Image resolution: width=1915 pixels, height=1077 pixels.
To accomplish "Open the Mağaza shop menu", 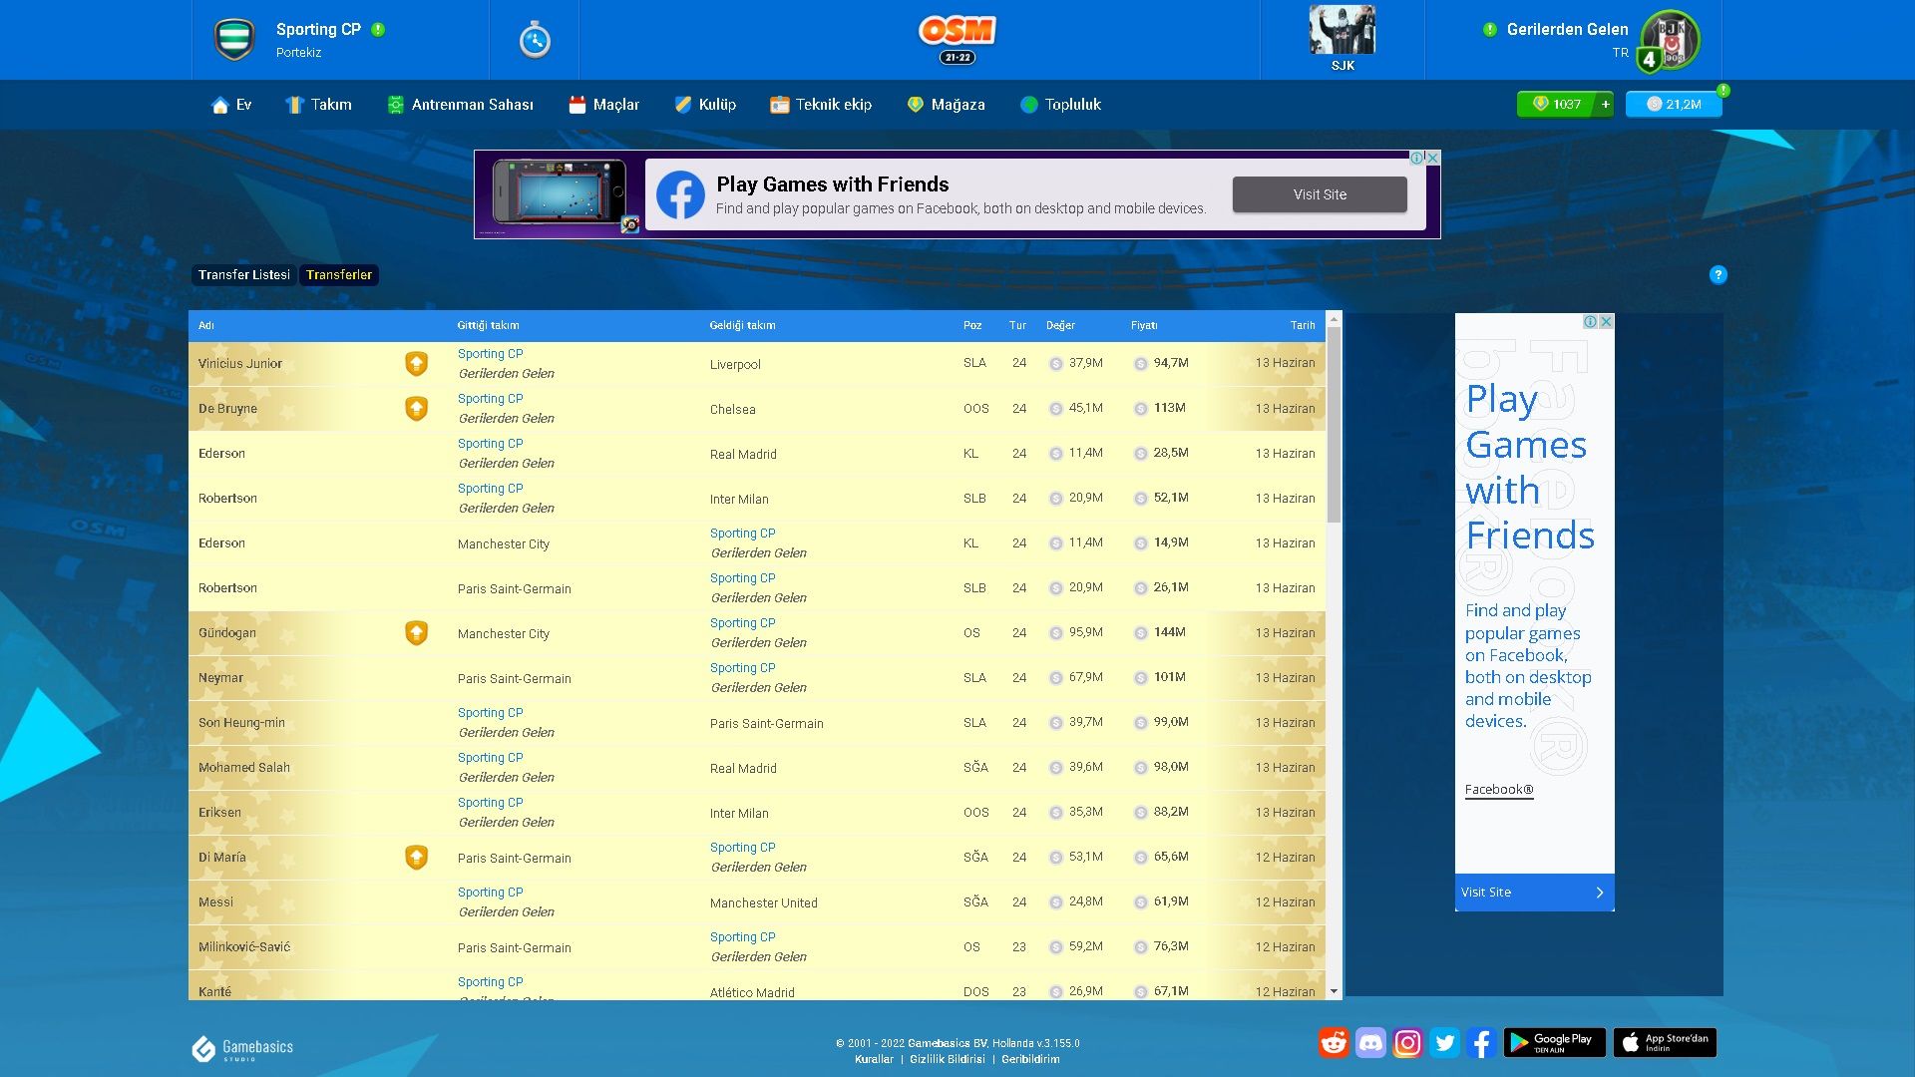I will click(946, 105).
